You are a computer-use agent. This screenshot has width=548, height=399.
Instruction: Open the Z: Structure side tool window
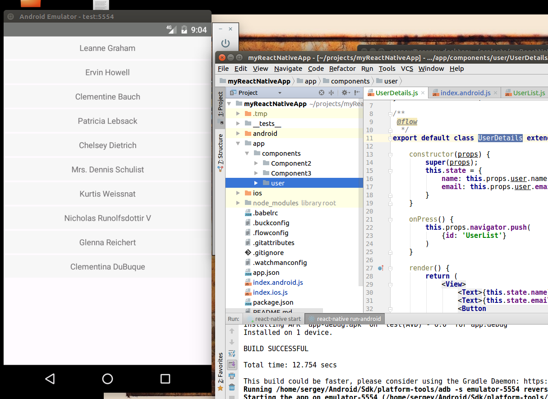[220, 153]
